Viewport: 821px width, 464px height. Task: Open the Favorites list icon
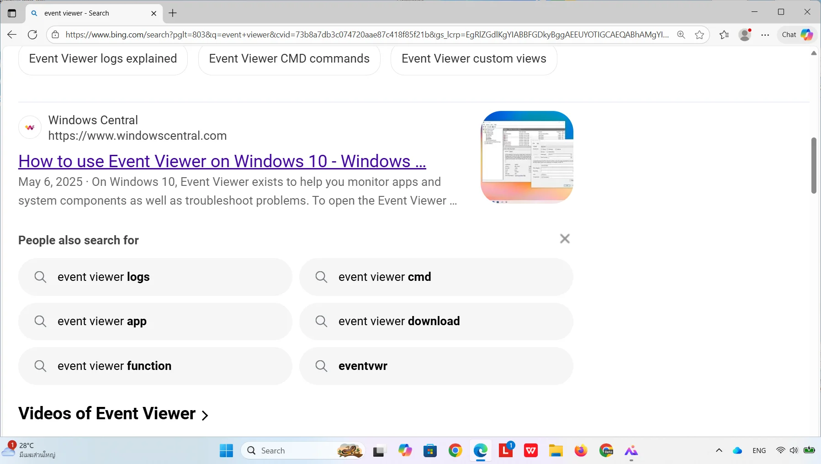723,34
